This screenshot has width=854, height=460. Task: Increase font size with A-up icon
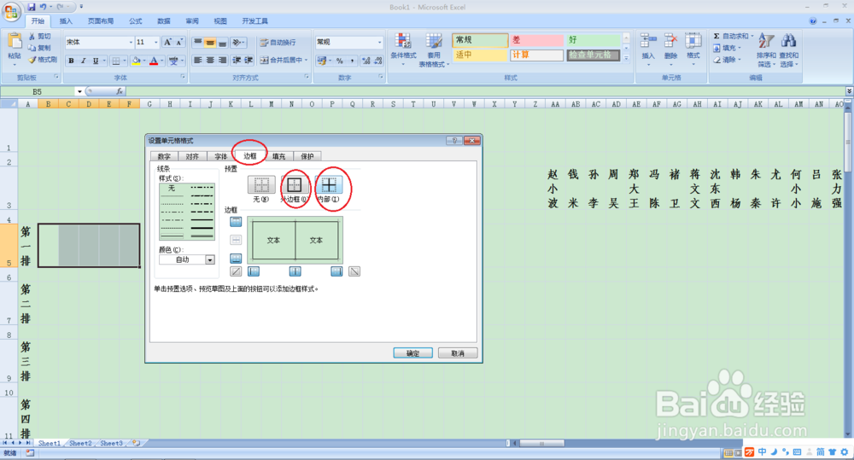[167, 42]
